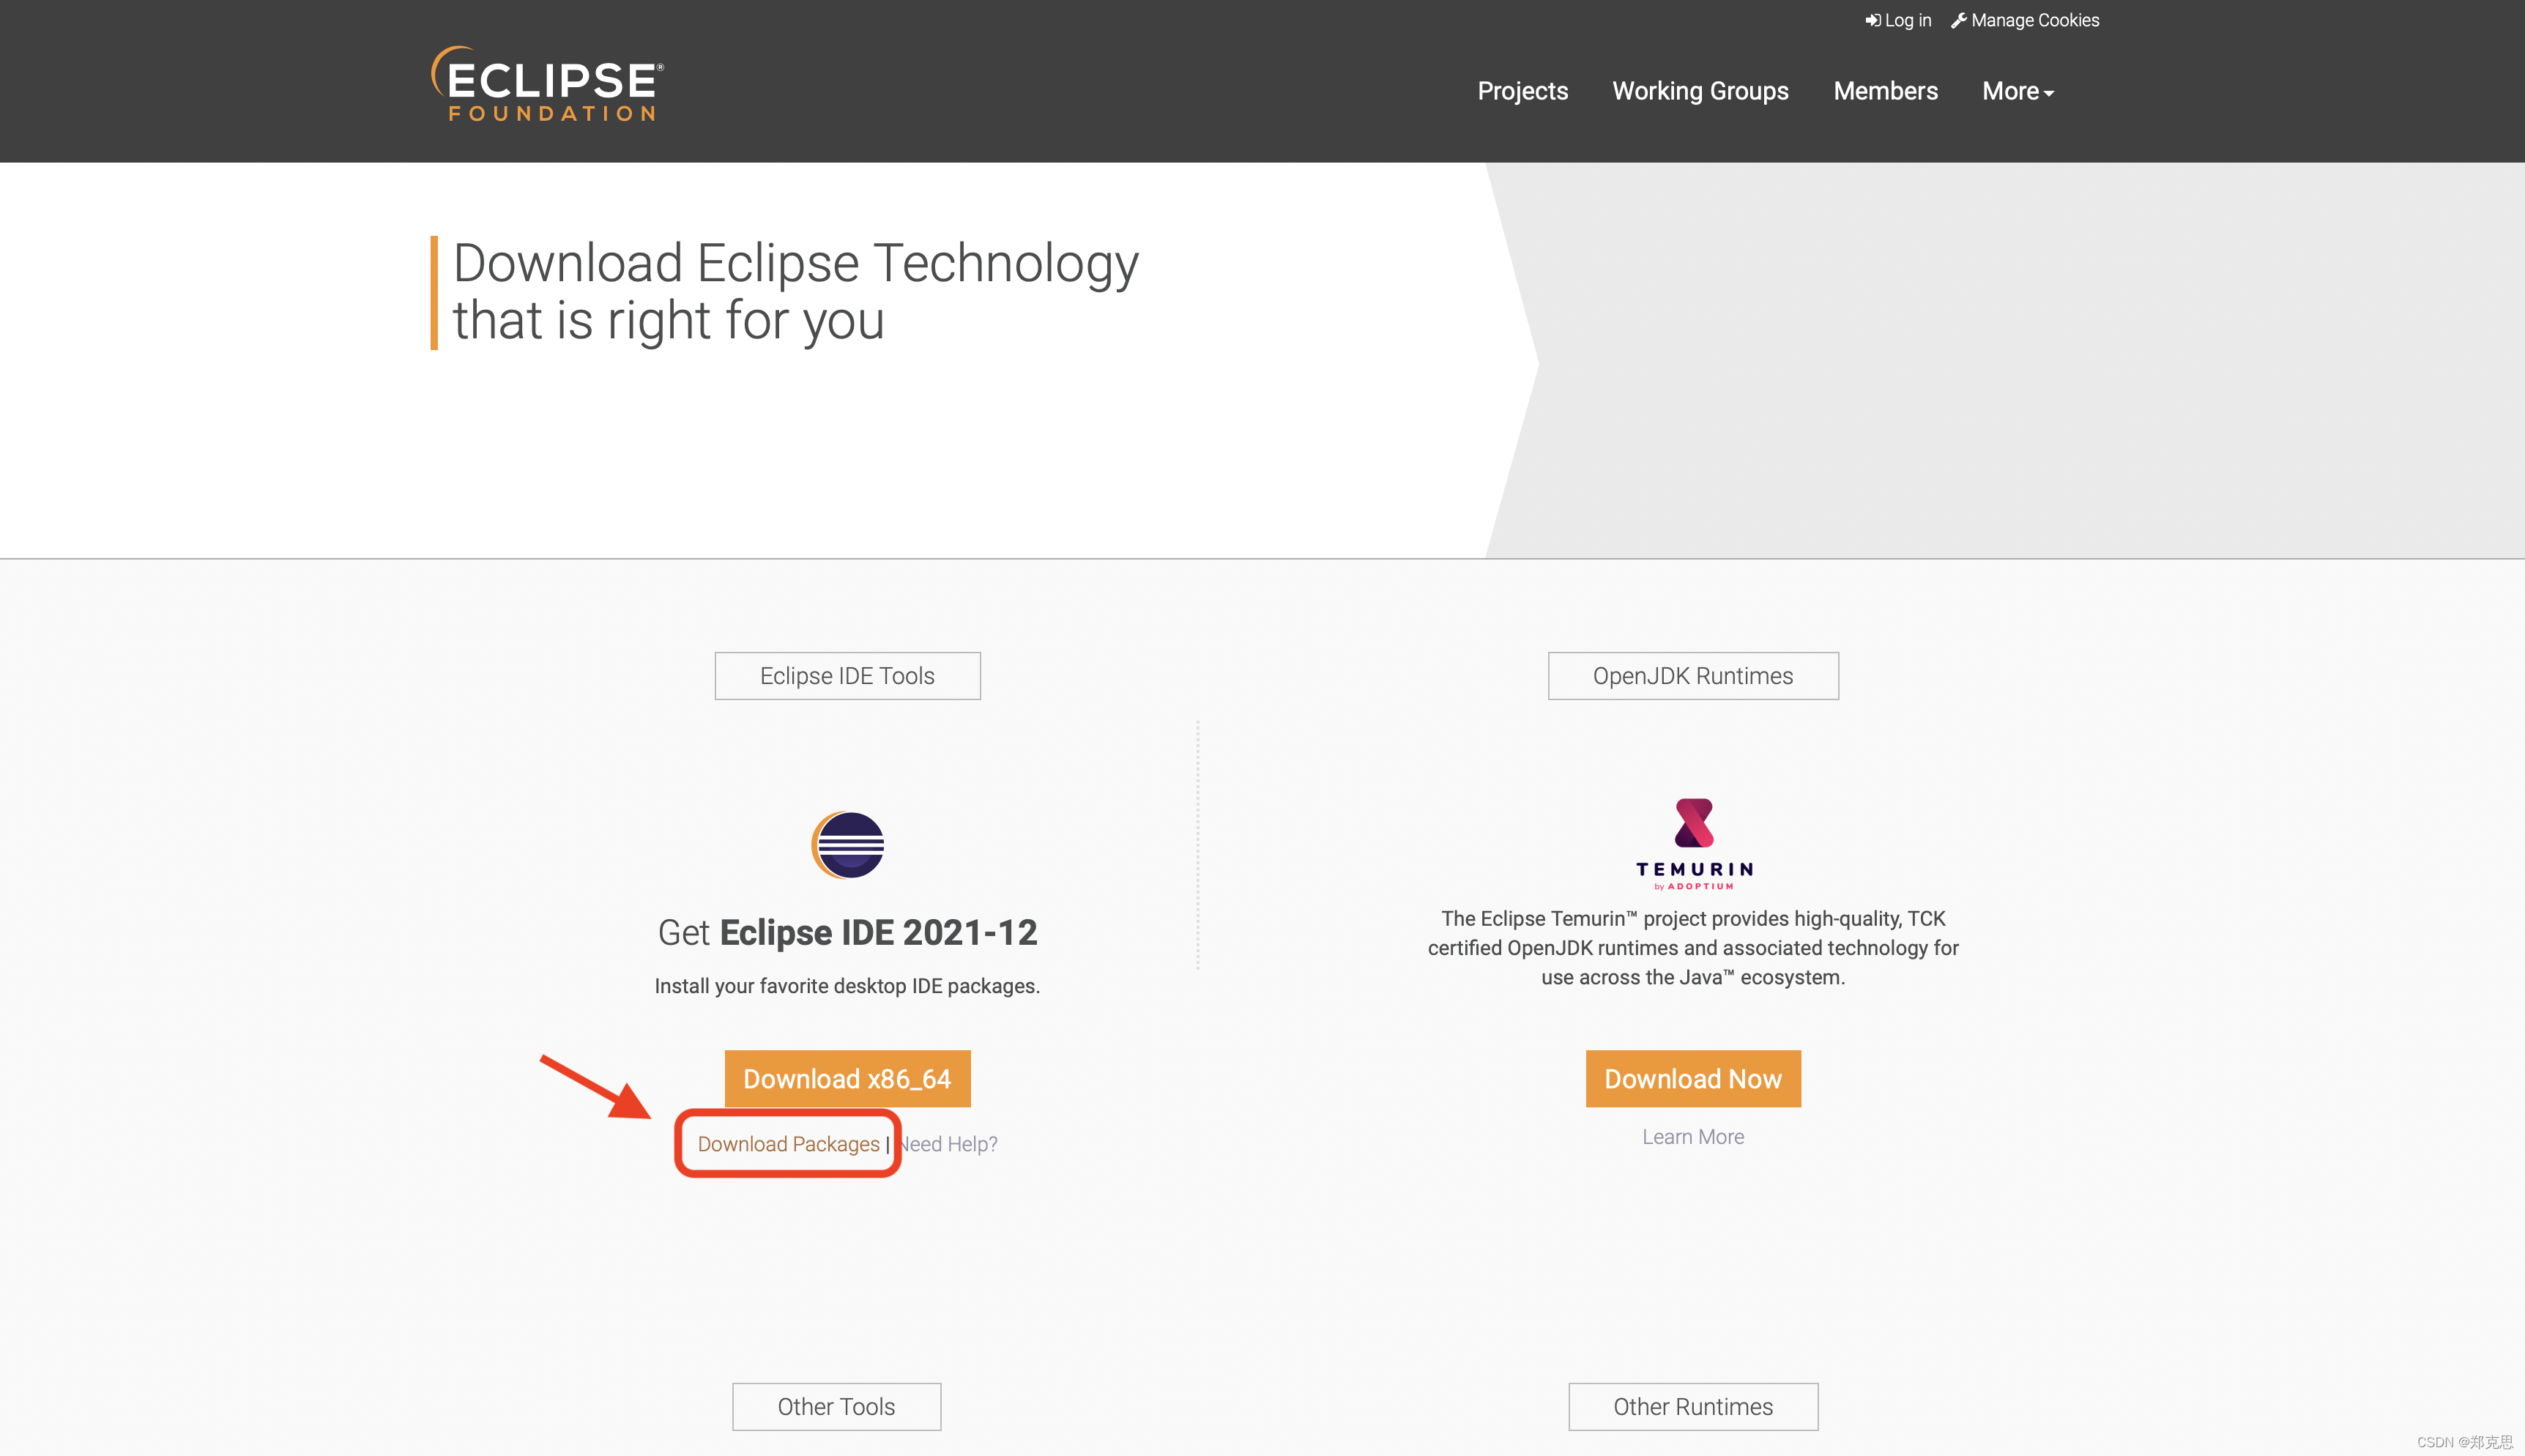
Task: Click the Other Runtimes button
Action: tap(1692, 1405)
